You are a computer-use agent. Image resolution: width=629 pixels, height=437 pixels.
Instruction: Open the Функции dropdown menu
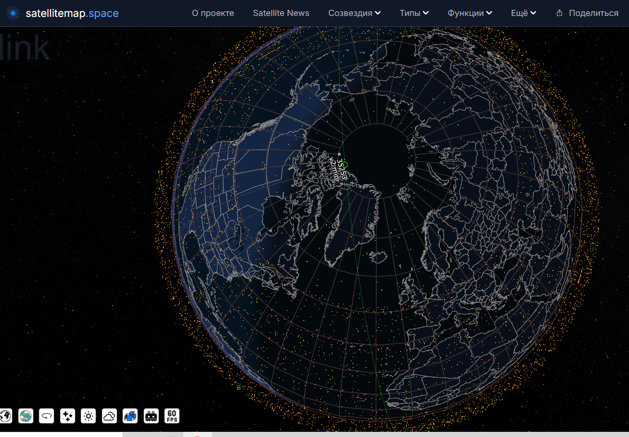tap(469, 13)
